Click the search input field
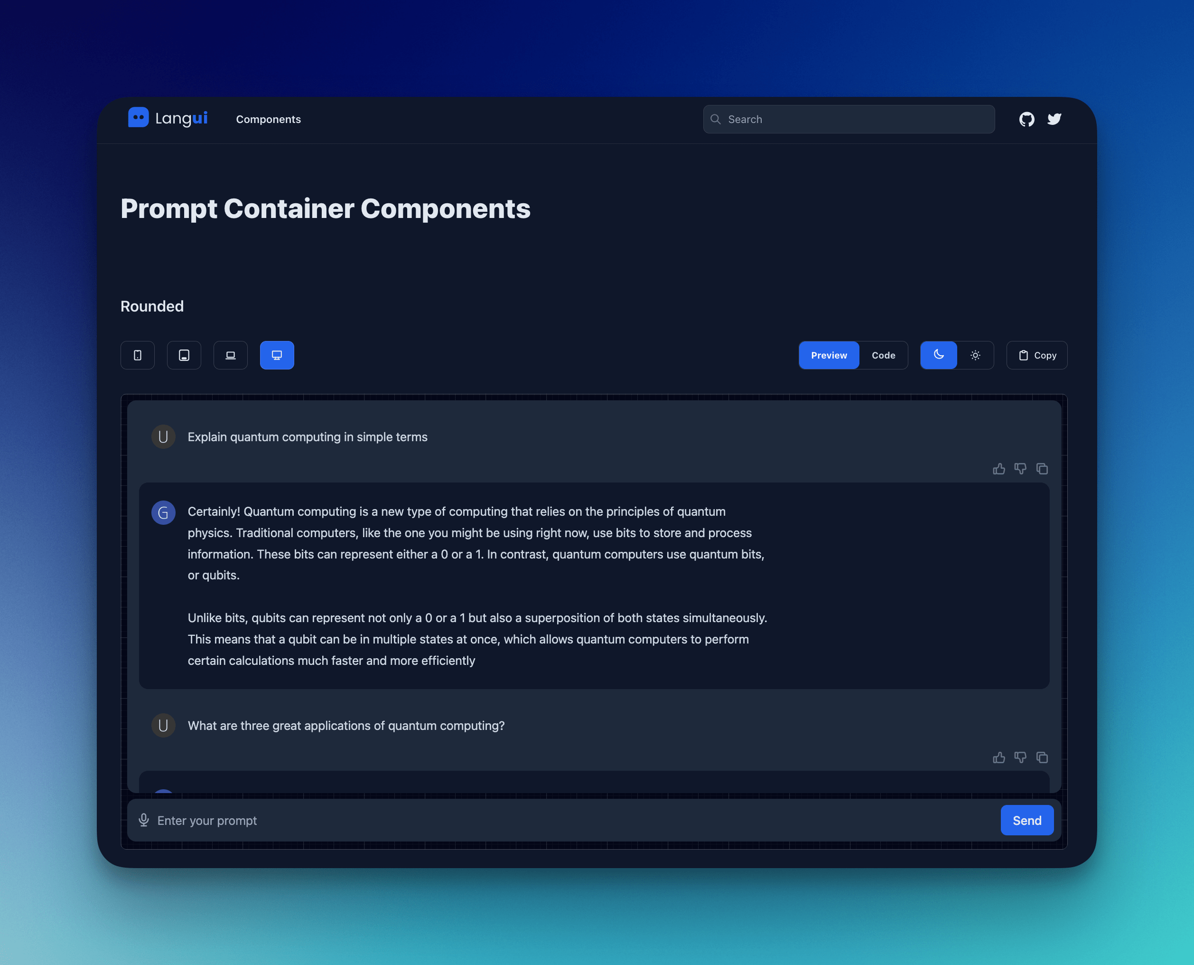This screenshot has width=1194, height=965. 849,118
